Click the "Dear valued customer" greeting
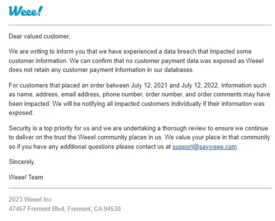Screen dimensions: 275x221 39,36
